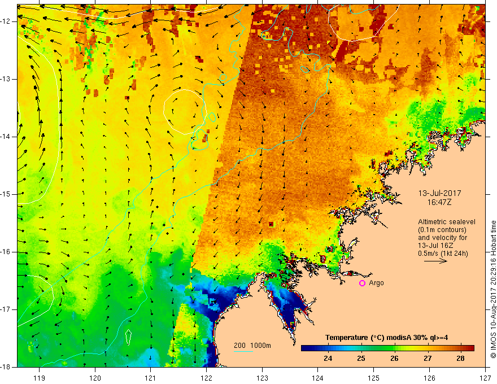
Task: Click the longitude axis label 124
Action: tap(318, 378)
